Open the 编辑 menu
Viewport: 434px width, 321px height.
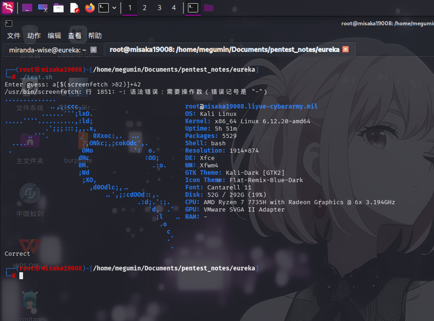54,35
